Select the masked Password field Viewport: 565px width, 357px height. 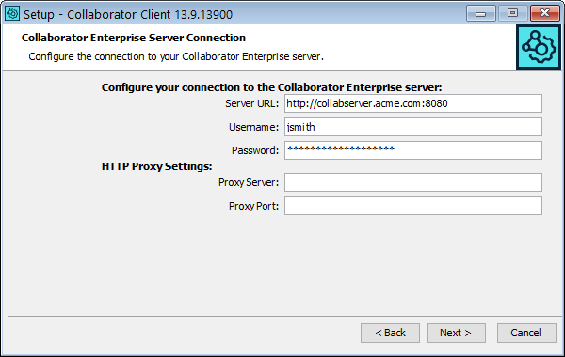pyautogui.click(x=413, y=150)
